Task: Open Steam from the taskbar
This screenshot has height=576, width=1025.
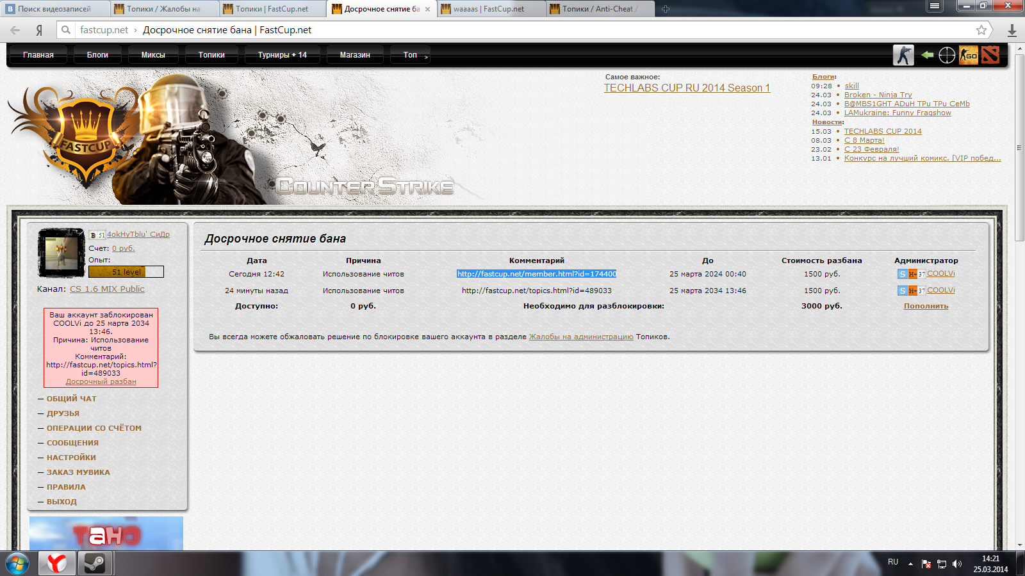Action: (95, 563)
